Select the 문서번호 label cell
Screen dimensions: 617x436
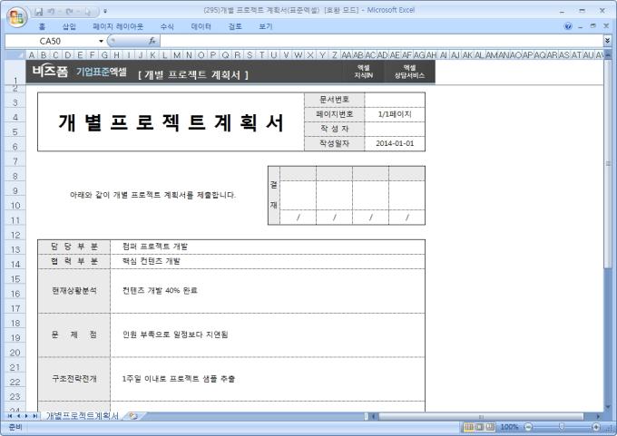click(334, 100)
